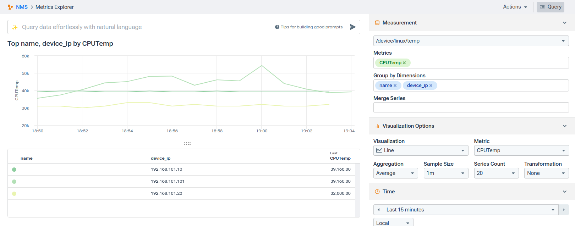
Task: Open the Actions menu
Action: 515,7
